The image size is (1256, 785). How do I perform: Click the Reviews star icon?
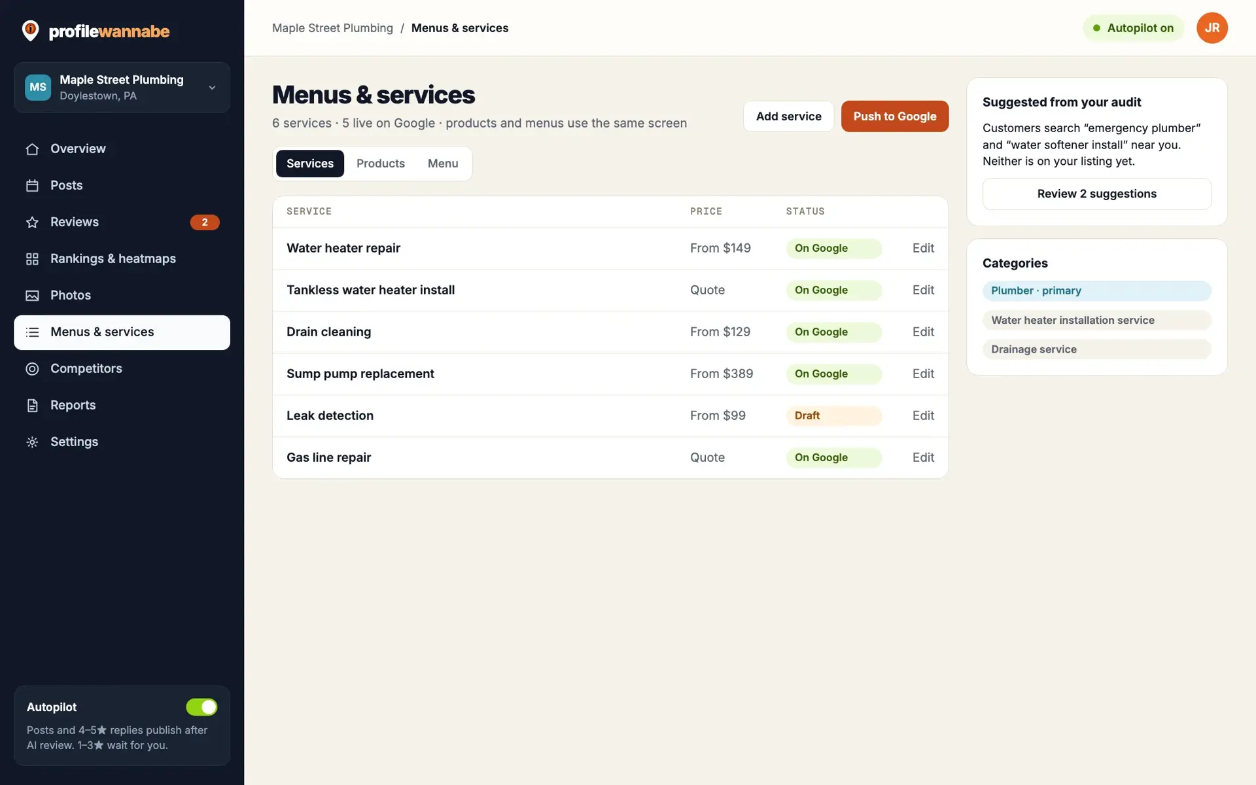pyautogui.click(x=32, y=222)
